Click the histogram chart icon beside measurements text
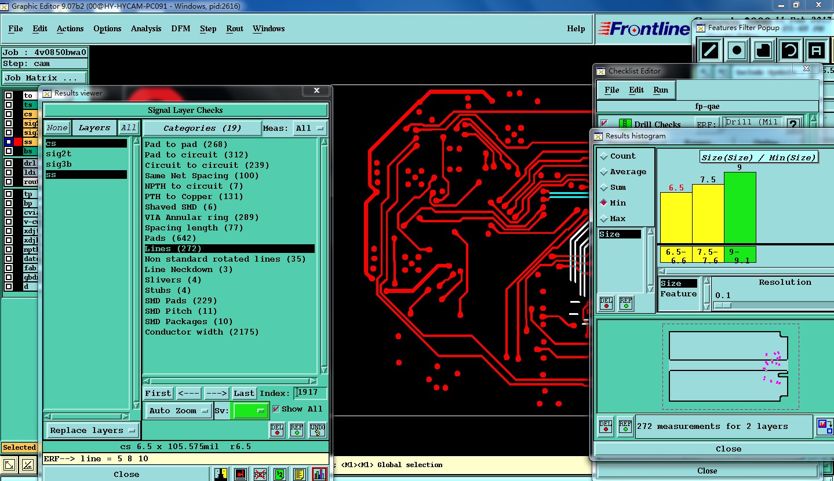This screenshot has width=834, height=481. pyautogui.click(x=824, y=426)
